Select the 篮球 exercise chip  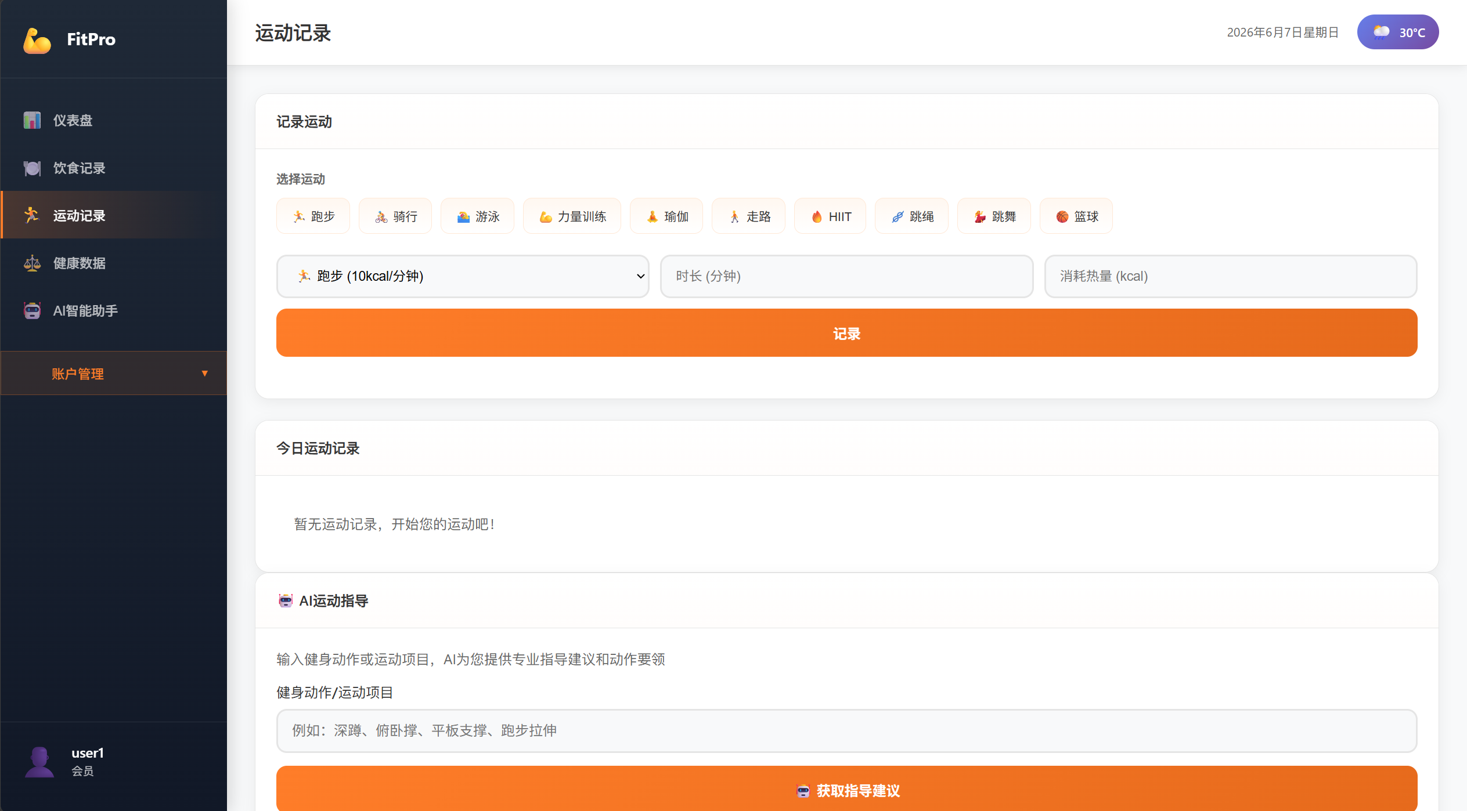pos(1076,216)
